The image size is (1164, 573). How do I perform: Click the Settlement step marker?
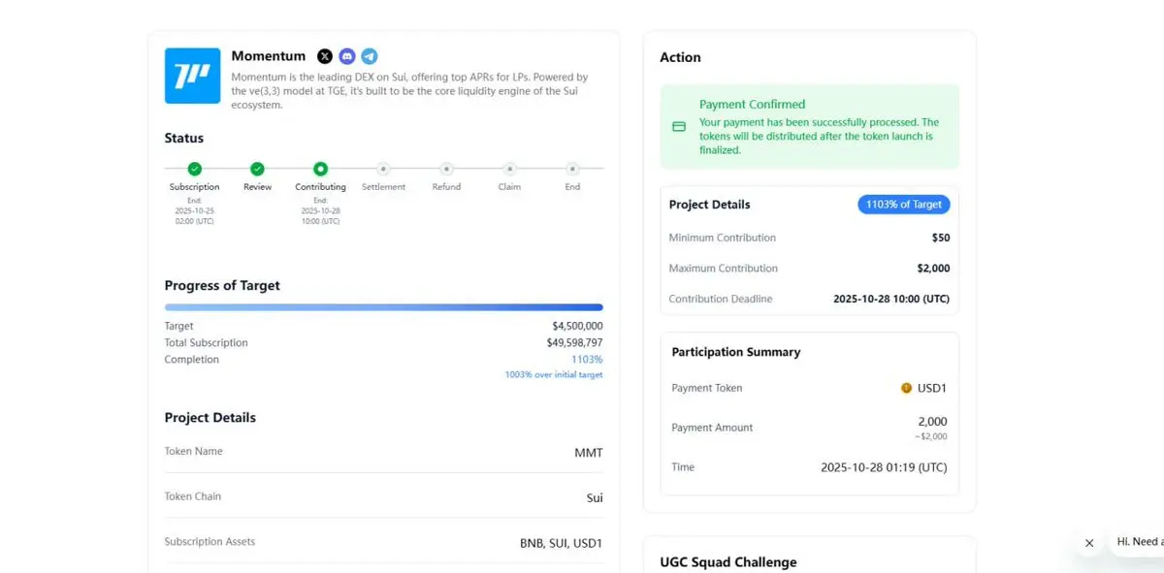pyautogui.click(x=383, y=169)
